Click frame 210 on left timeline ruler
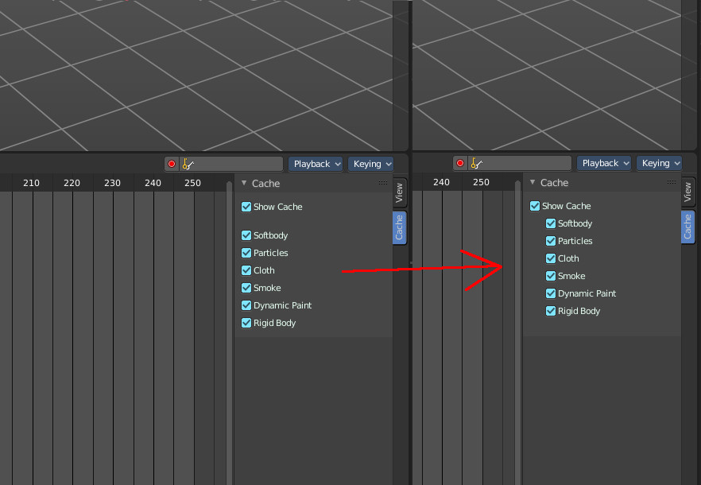The height and width of the screenshot is (485, 701). [x=31, y=183]
